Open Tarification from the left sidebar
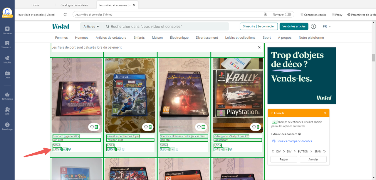This screenshot has width=376, height=180. tap(7, 95)
